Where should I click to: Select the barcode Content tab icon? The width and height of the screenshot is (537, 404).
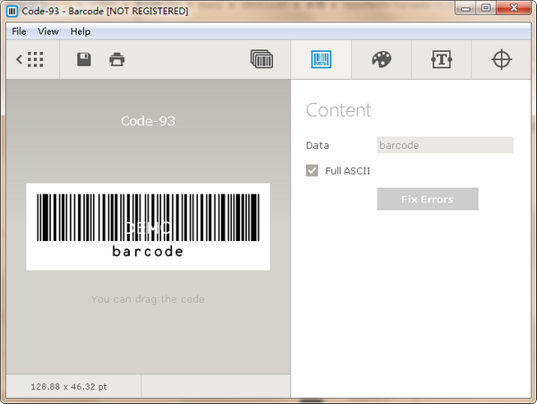coord(321,60)
